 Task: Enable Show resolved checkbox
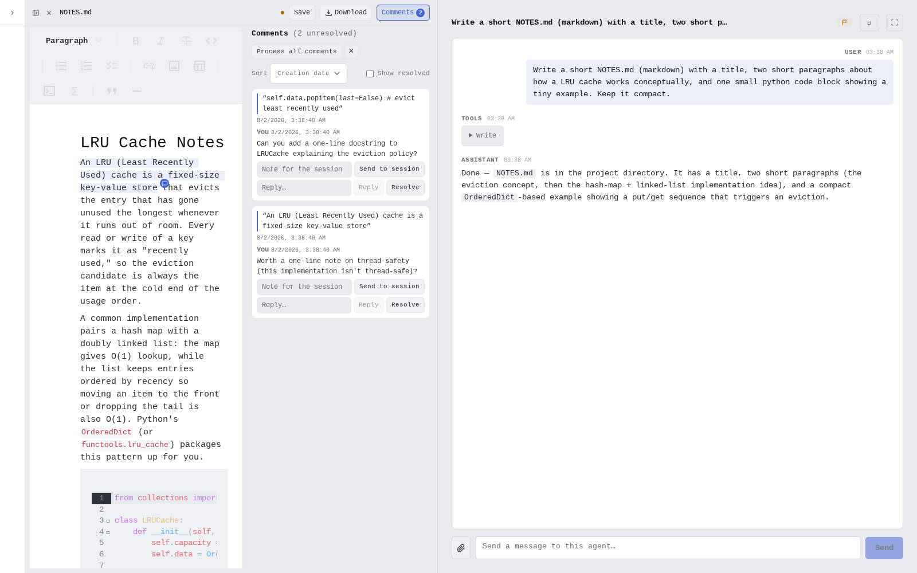pos(370,73)
